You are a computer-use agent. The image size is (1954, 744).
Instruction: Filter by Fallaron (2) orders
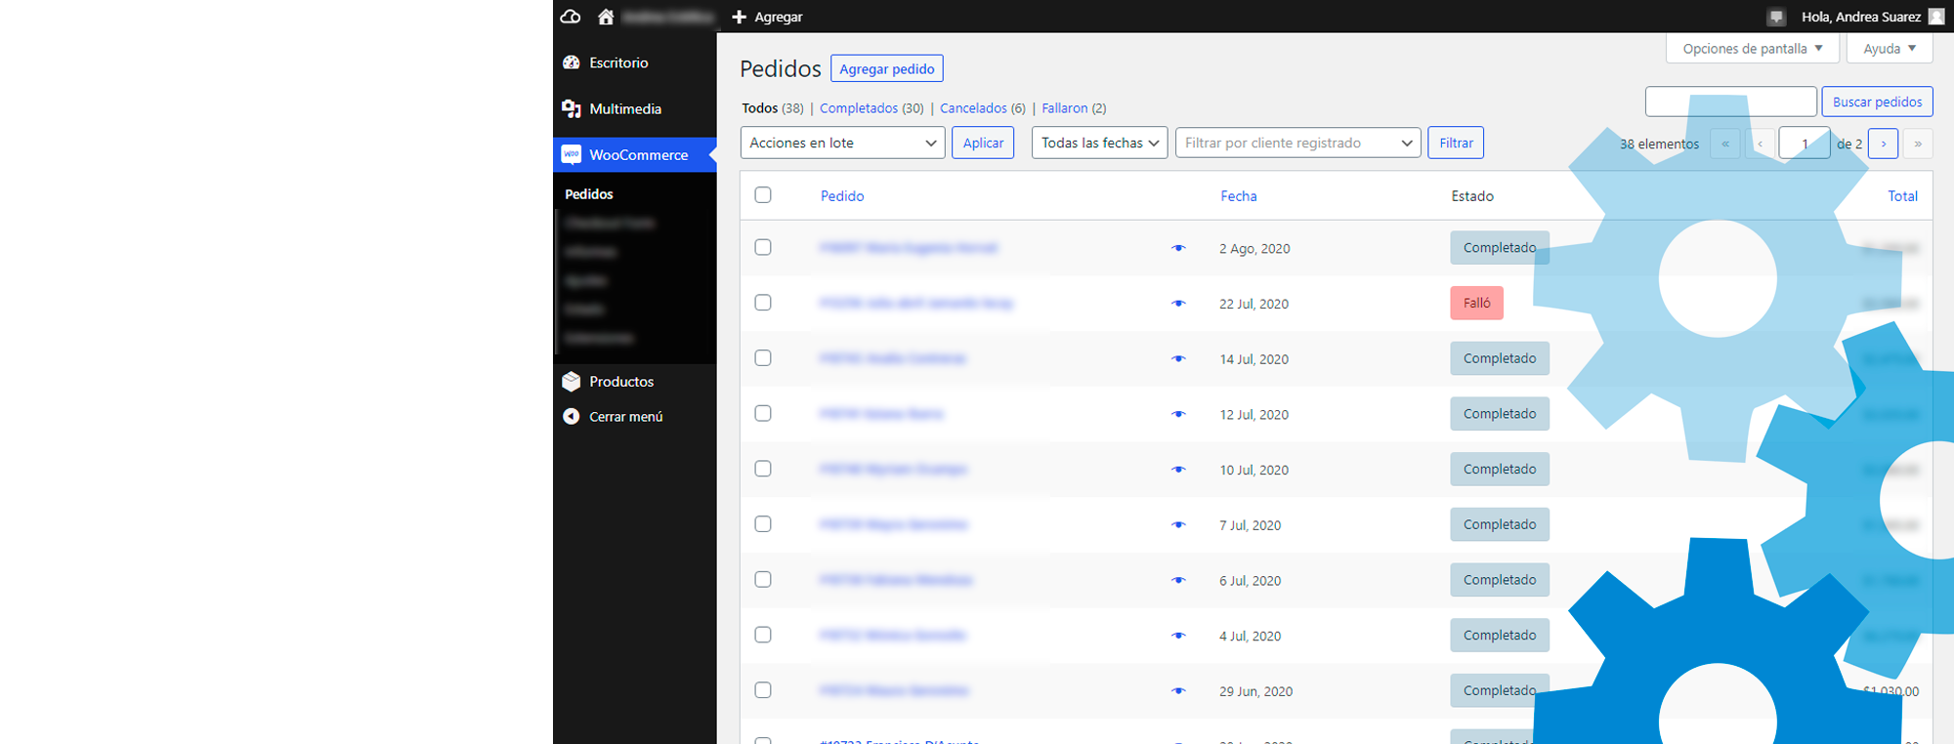pyautogui.click(x=1074, y=108)
